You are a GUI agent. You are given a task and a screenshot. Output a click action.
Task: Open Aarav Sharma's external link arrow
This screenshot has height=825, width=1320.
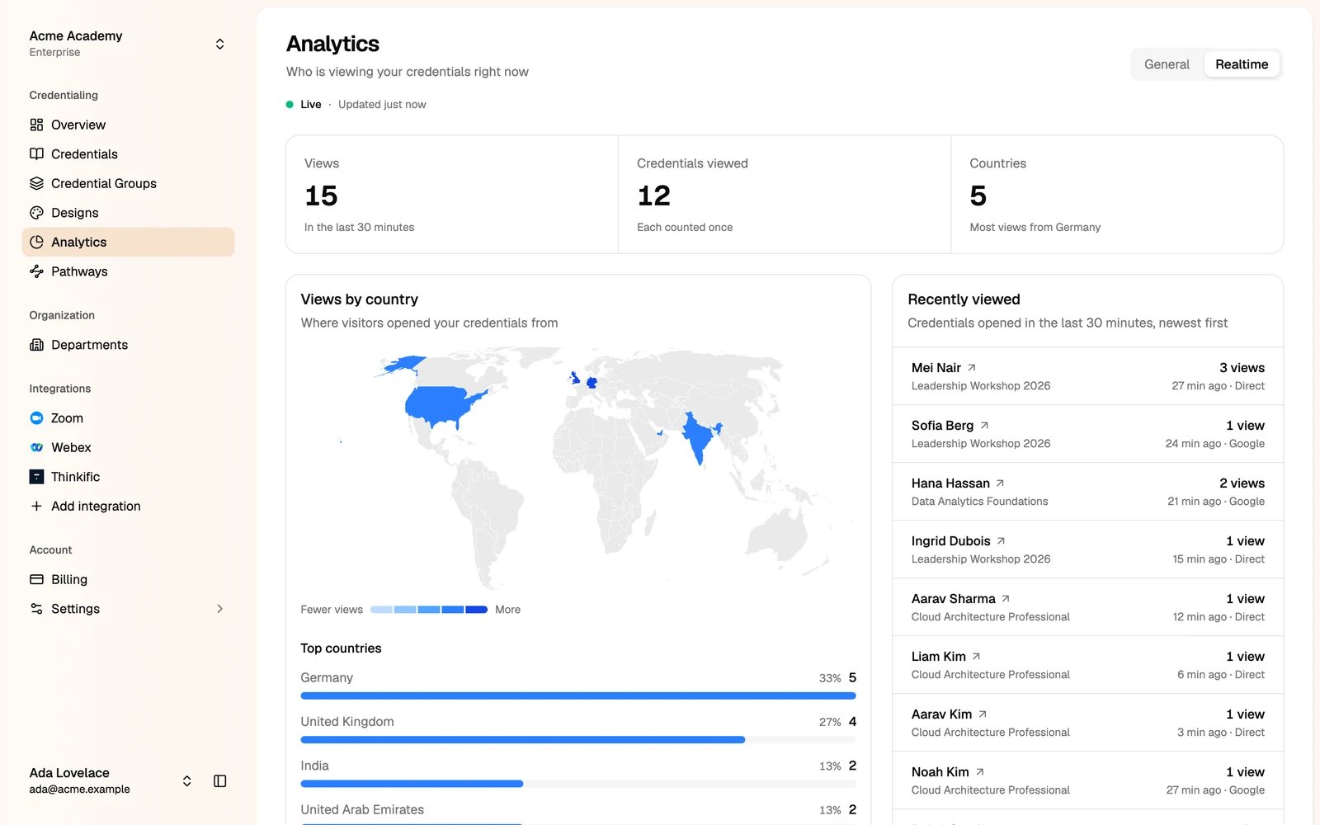coord(1006,599)
